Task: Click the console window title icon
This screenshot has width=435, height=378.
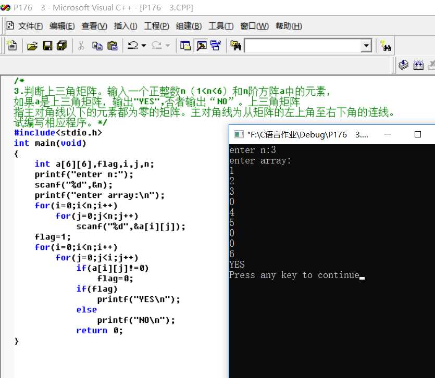Action: click(x=239, y=134)
